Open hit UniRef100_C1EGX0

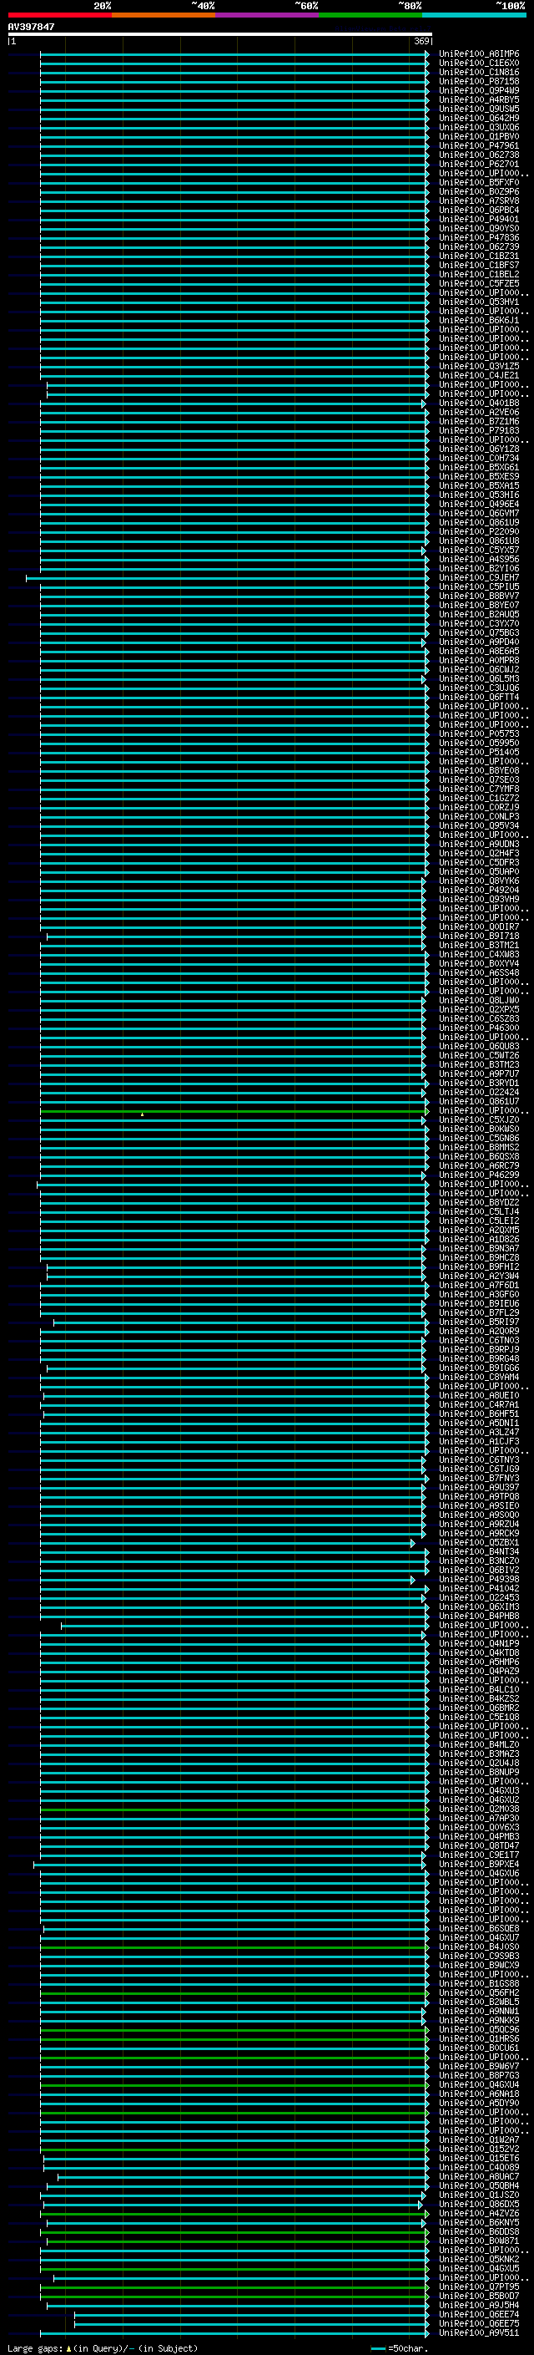[x=478, y=63]
